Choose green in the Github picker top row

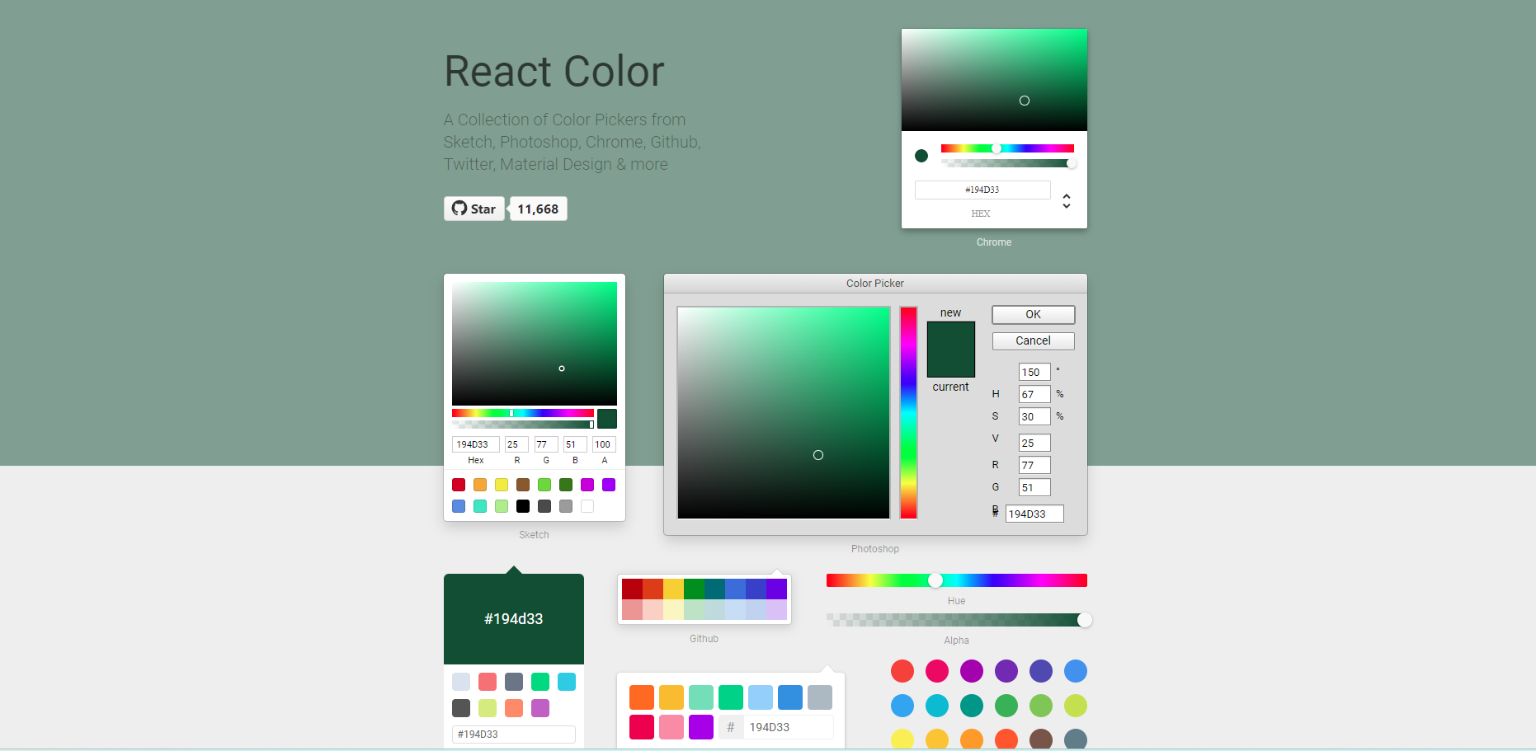pos(694,589)
